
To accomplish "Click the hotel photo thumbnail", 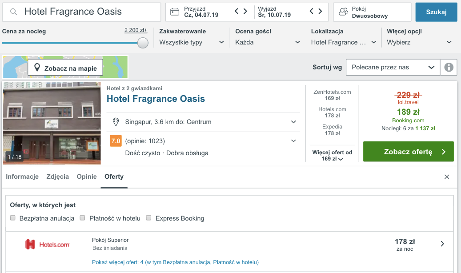I will pos(52,123).
